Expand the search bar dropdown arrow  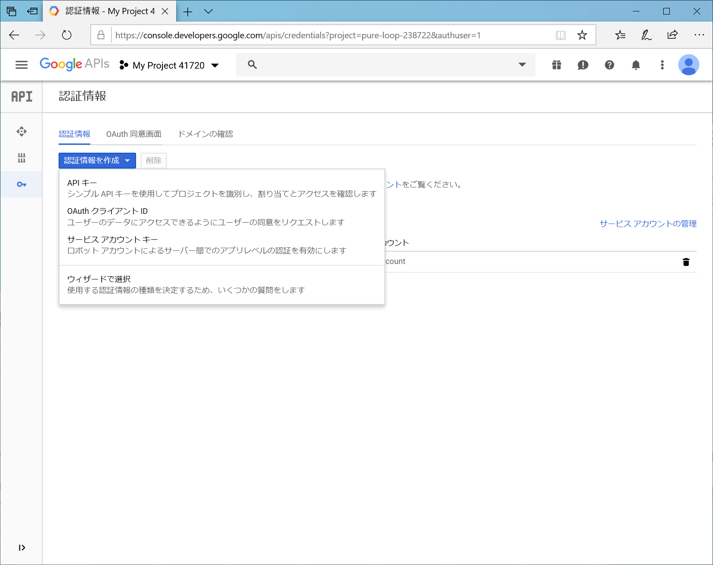click(x=522, y=65)
